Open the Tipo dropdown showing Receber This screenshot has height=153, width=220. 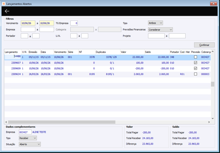(28, 138)
